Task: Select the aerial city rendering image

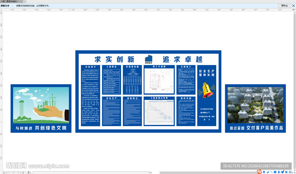Action: click(256, 105)
